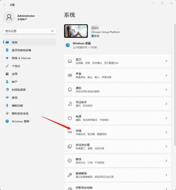The height and width of the screenshot is (190, 176).
Task: Expand the 疑难解答 row chevron
Action: pyautogui.click(x=166, y=175)
